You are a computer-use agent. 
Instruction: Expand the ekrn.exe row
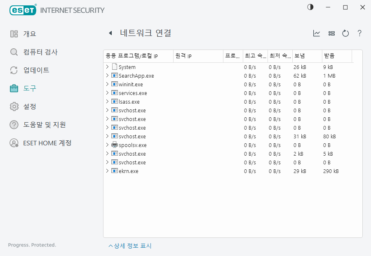pyautogui.click(x=107, y=171)
